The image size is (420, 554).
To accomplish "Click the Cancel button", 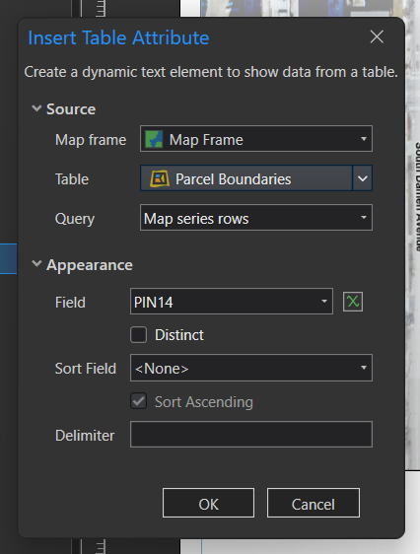I will 314,503.
